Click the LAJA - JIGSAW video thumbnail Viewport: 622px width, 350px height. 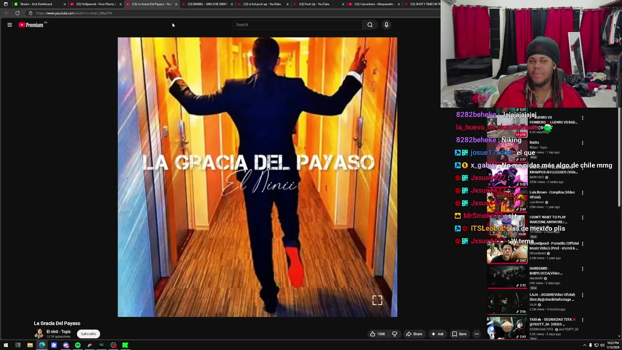tap(507, 304)
